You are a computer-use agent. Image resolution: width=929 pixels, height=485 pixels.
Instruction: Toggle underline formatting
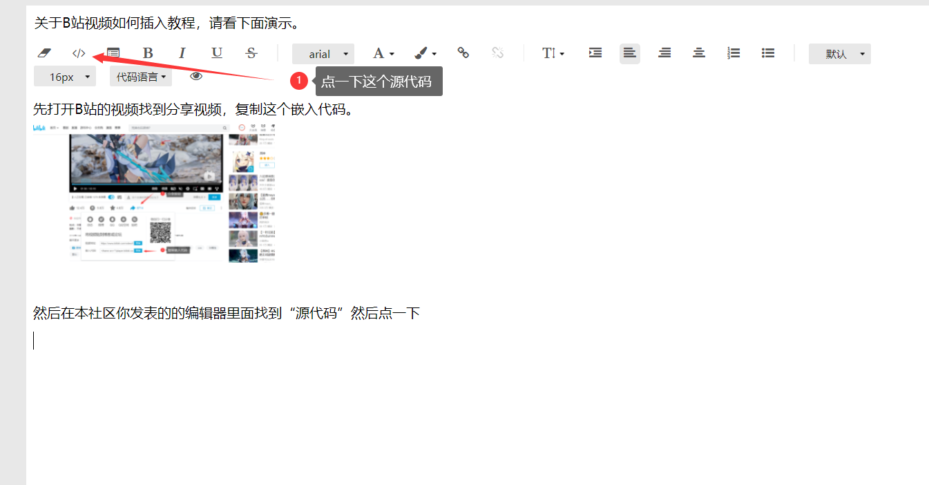click(x=217, y=53)
